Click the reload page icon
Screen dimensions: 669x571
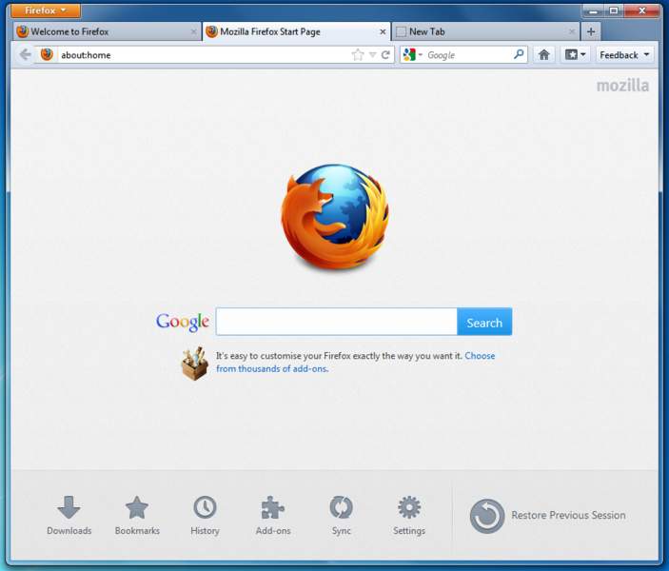pos(385,54)
